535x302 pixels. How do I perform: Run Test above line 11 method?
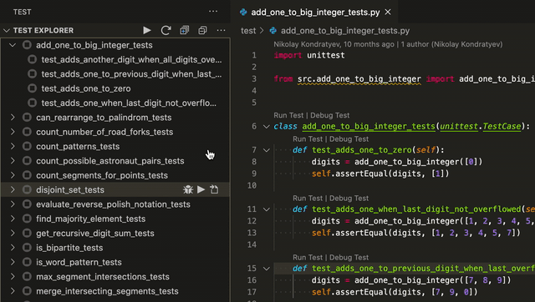point(308,199)
